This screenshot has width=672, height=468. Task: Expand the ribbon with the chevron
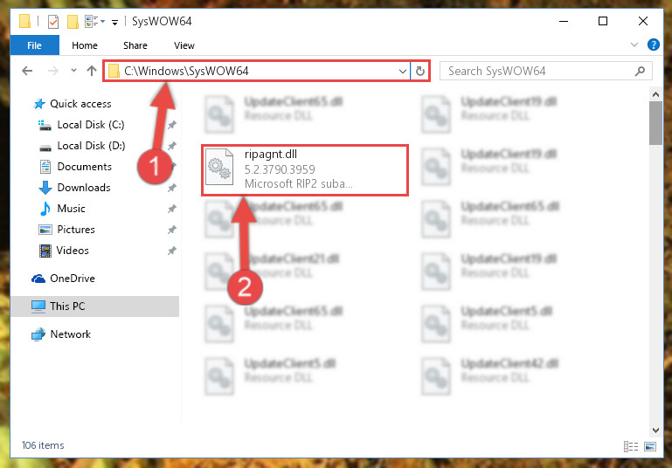(634, 45)
